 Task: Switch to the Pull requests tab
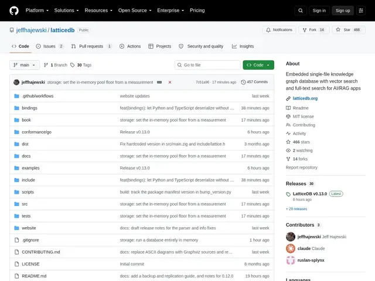91,46
